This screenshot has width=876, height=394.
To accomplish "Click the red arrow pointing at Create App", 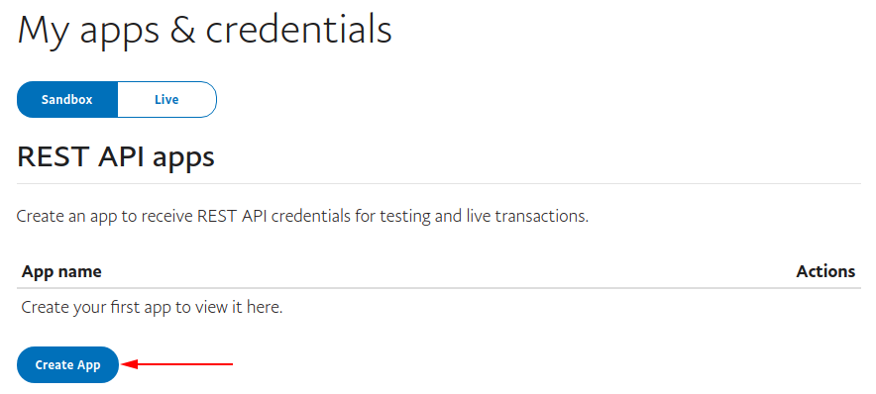I will pos(177,365).
